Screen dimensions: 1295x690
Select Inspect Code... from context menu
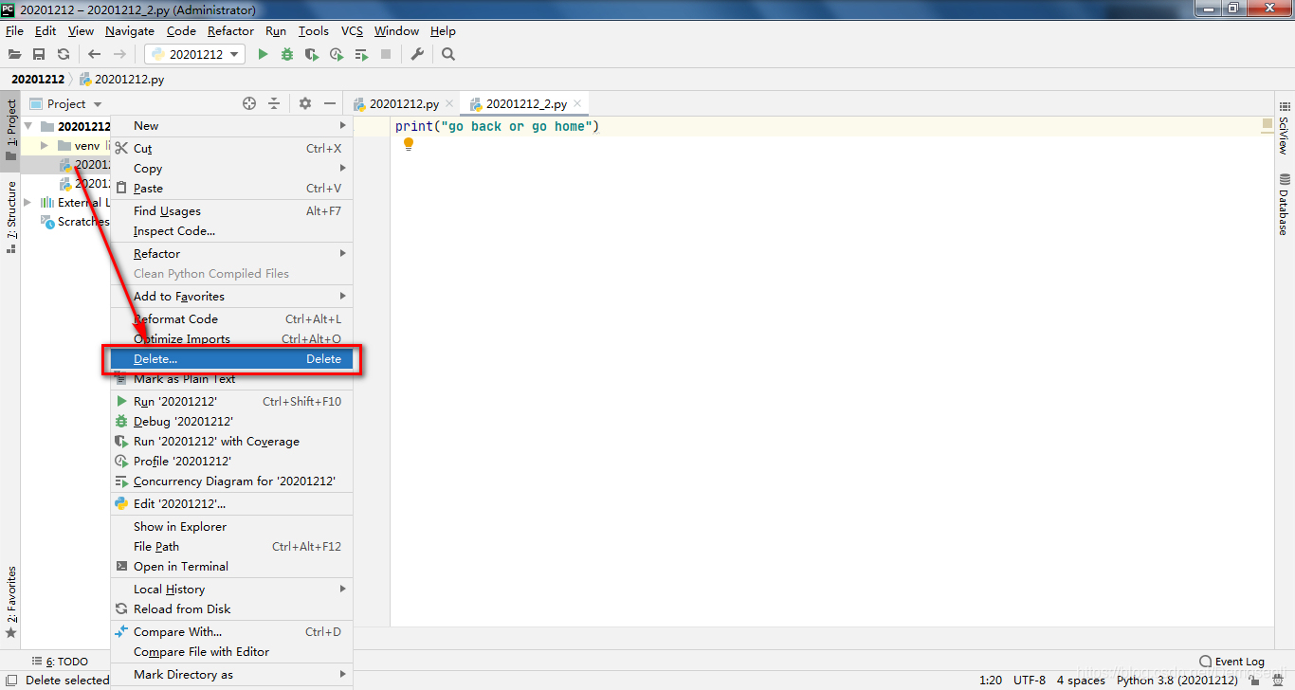point(231,231)
